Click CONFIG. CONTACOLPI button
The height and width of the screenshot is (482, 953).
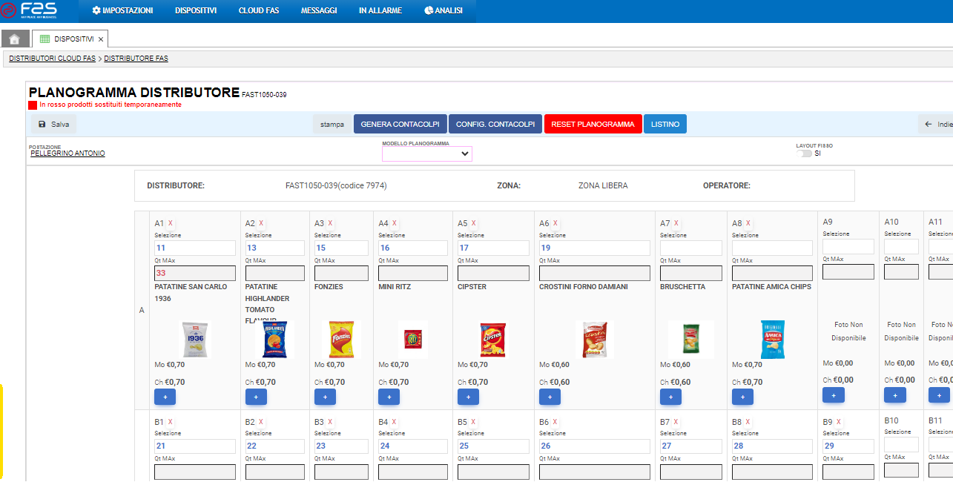coord(495,125)
